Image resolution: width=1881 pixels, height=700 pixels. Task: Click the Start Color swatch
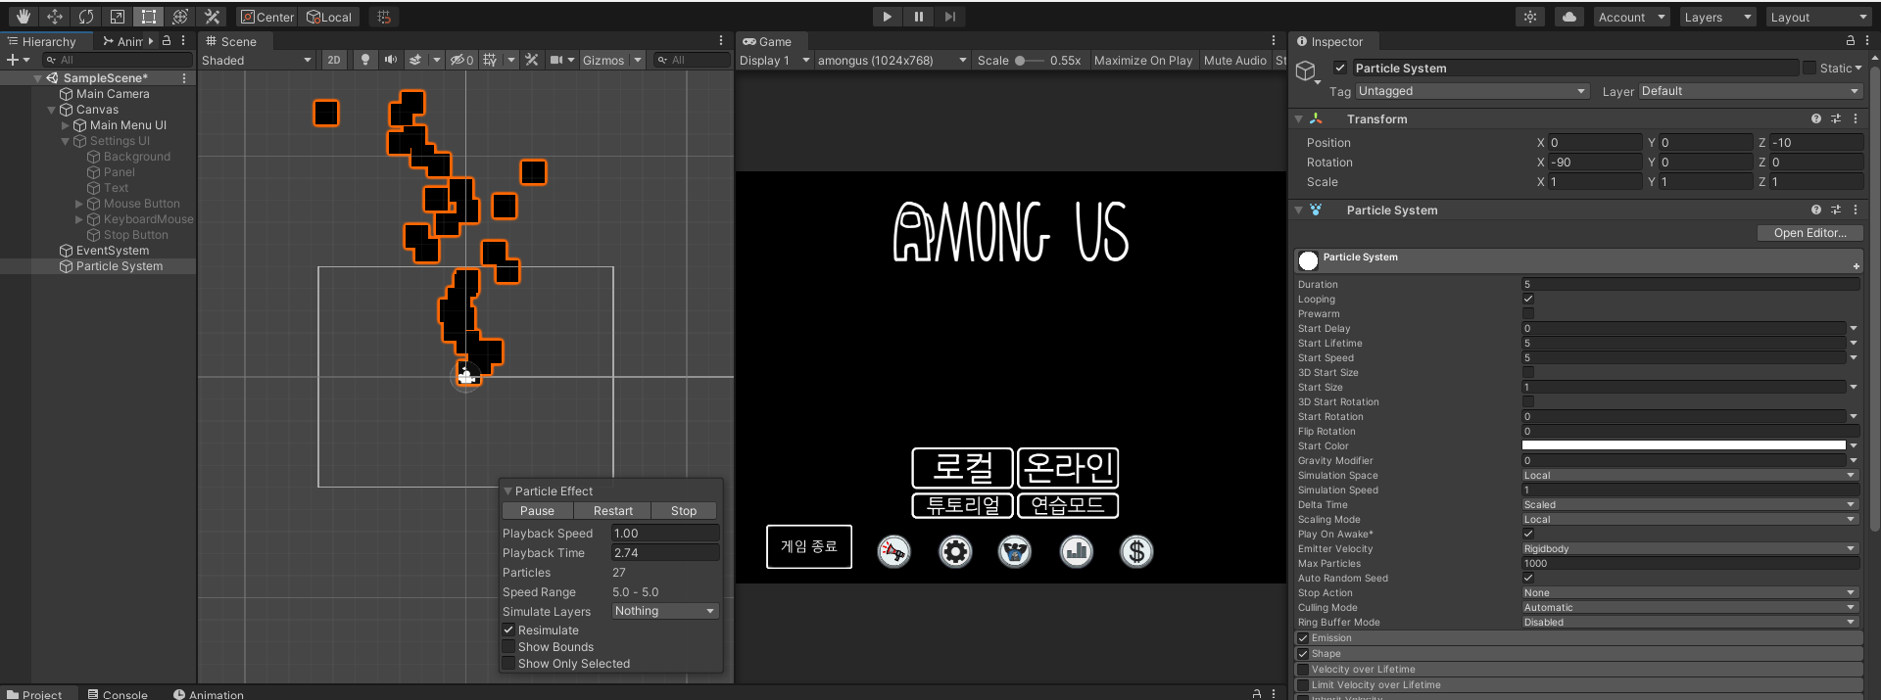pyautogui.click(x=1683, y=445)
